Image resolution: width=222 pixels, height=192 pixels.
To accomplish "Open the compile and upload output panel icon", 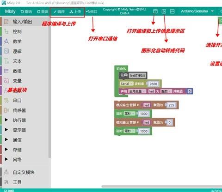I will [155, 11].
